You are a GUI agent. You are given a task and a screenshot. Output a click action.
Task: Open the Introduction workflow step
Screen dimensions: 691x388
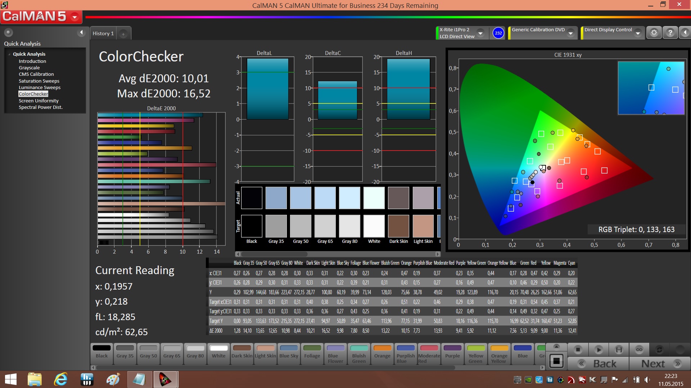pyautogui.click(x=32, y=61)
